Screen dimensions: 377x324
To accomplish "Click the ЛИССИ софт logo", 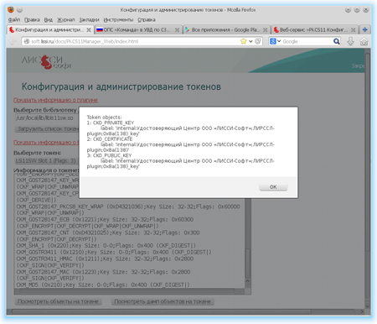I will pos(46,62).
